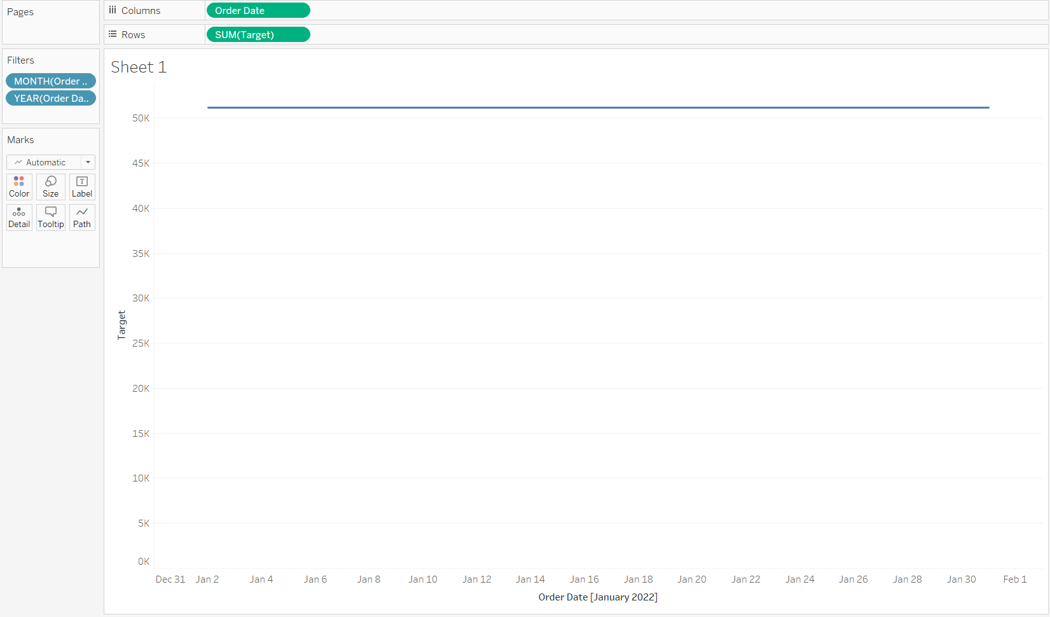This screenshot has width=1050, height=617.
Task: Click the Pages shelf header
Action: (x=20, y=12)
